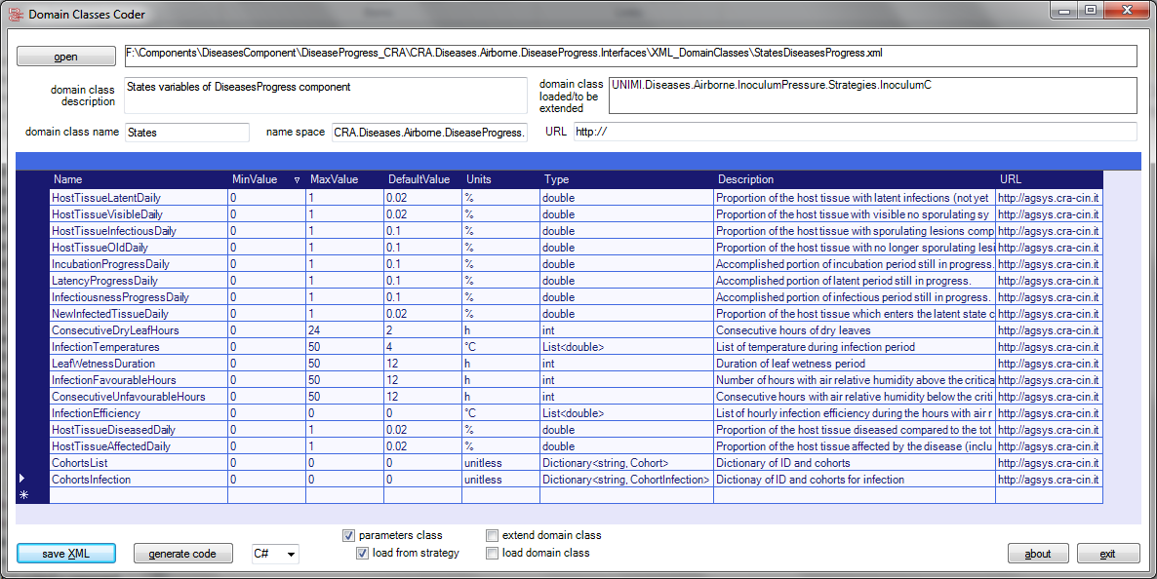Sort by the MaxValue column header

point(344,179)
